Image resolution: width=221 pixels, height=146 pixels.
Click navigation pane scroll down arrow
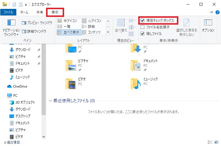[x=44, y=137]
